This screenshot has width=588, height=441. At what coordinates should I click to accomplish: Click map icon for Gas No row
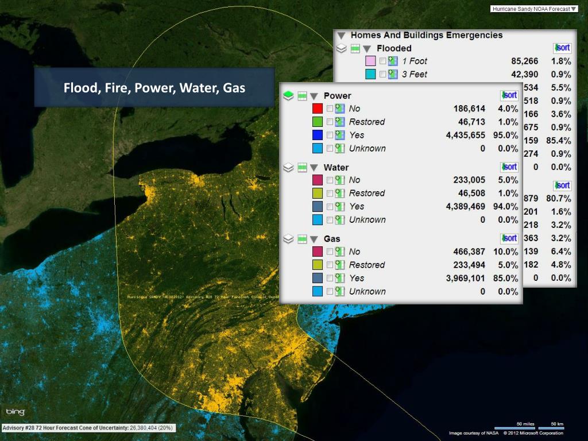coord(340,252)
